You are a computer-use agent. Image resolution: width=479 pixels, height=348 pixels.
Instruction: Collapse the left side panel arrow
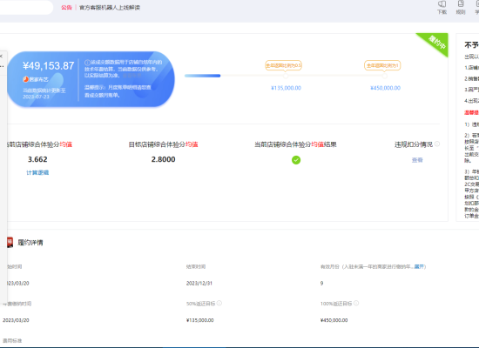click(1, 57)
